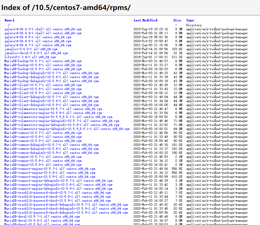Download MariaDB-common-10.5.9-1 rpm
260x225 pixels.
coord(43,141)
